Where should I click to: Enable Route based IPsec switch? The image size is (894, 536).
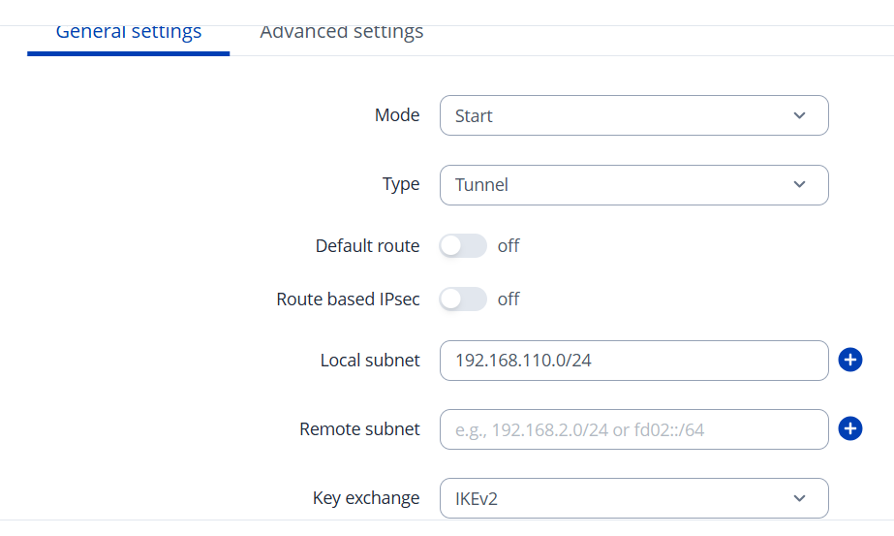coord(463,300)
